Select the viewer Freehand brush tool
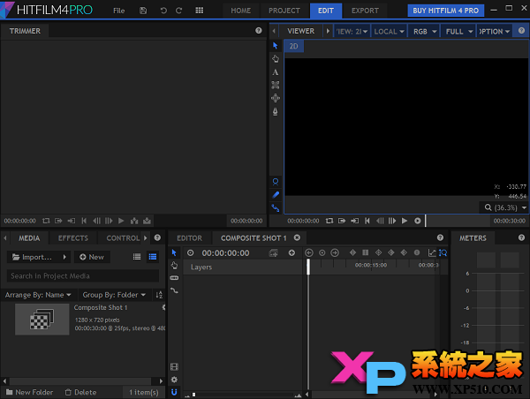 pos(276,195)
